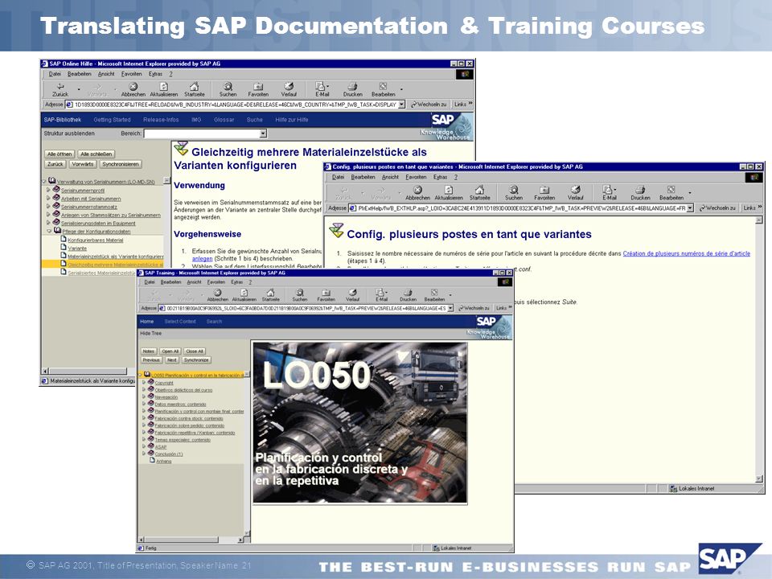Screen dimensions: 772x579
Task: Open address dropdown in SAP Training window
Action: click(450, 308)
